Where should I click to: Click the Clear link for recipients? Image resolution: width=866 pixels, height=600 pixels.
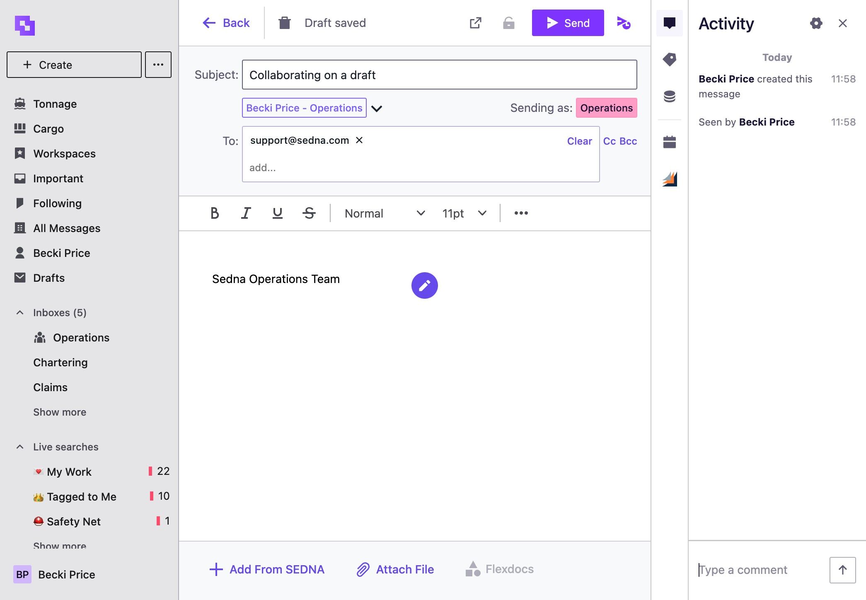click(x=579, y=141)
